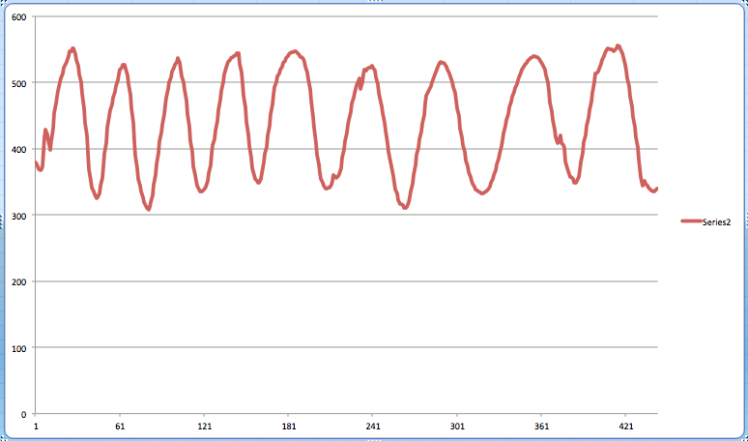Click the 241 horizontal axis label
Image resolution: width=748 pixels, height=441 pixels.
click(373, 426)
